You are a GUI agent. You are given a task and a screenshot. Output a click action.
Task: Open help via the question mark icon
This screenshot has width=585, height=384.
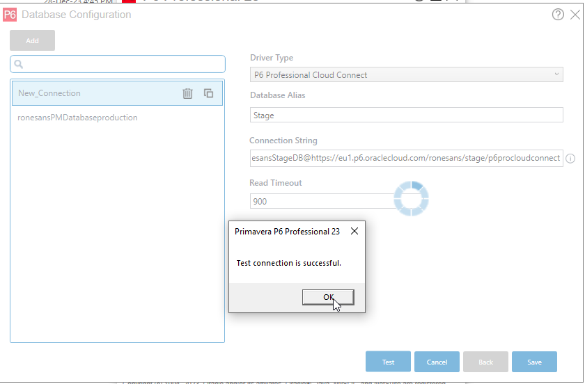[x=558, y=15]
